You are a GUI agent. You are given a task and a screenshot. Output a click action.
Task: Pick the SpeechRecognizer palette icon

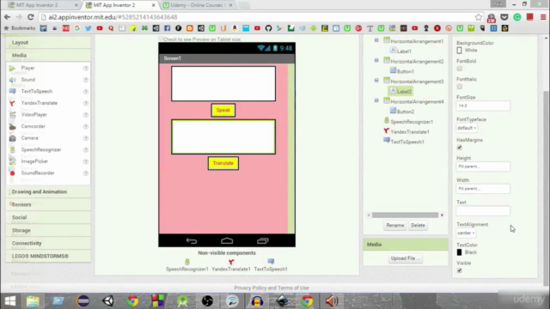pyautogui.click(x=12, y=149)
